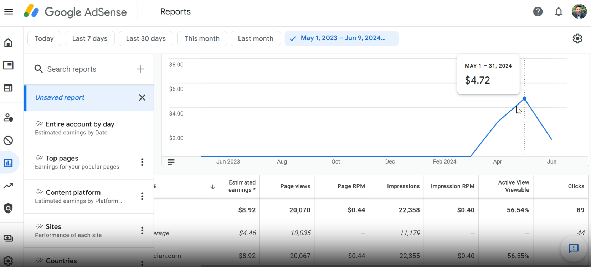Open Entire account by day report
The image size is (591, 267).
point(89,128)
